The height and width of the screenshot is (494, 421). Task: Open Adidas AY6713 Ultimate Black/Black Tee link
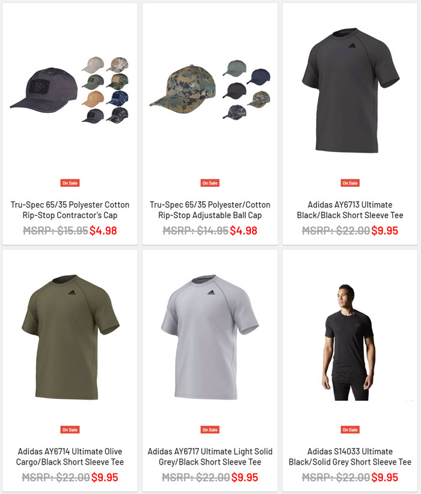point(350,210)
